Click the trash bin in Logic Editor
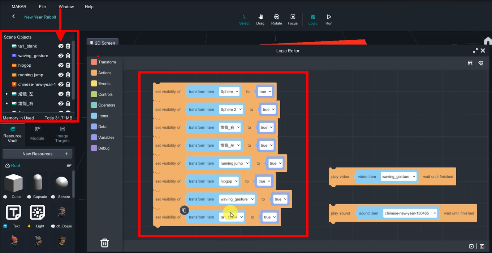Viewport: 492px width, 253px height. click(x=104, y=243)
